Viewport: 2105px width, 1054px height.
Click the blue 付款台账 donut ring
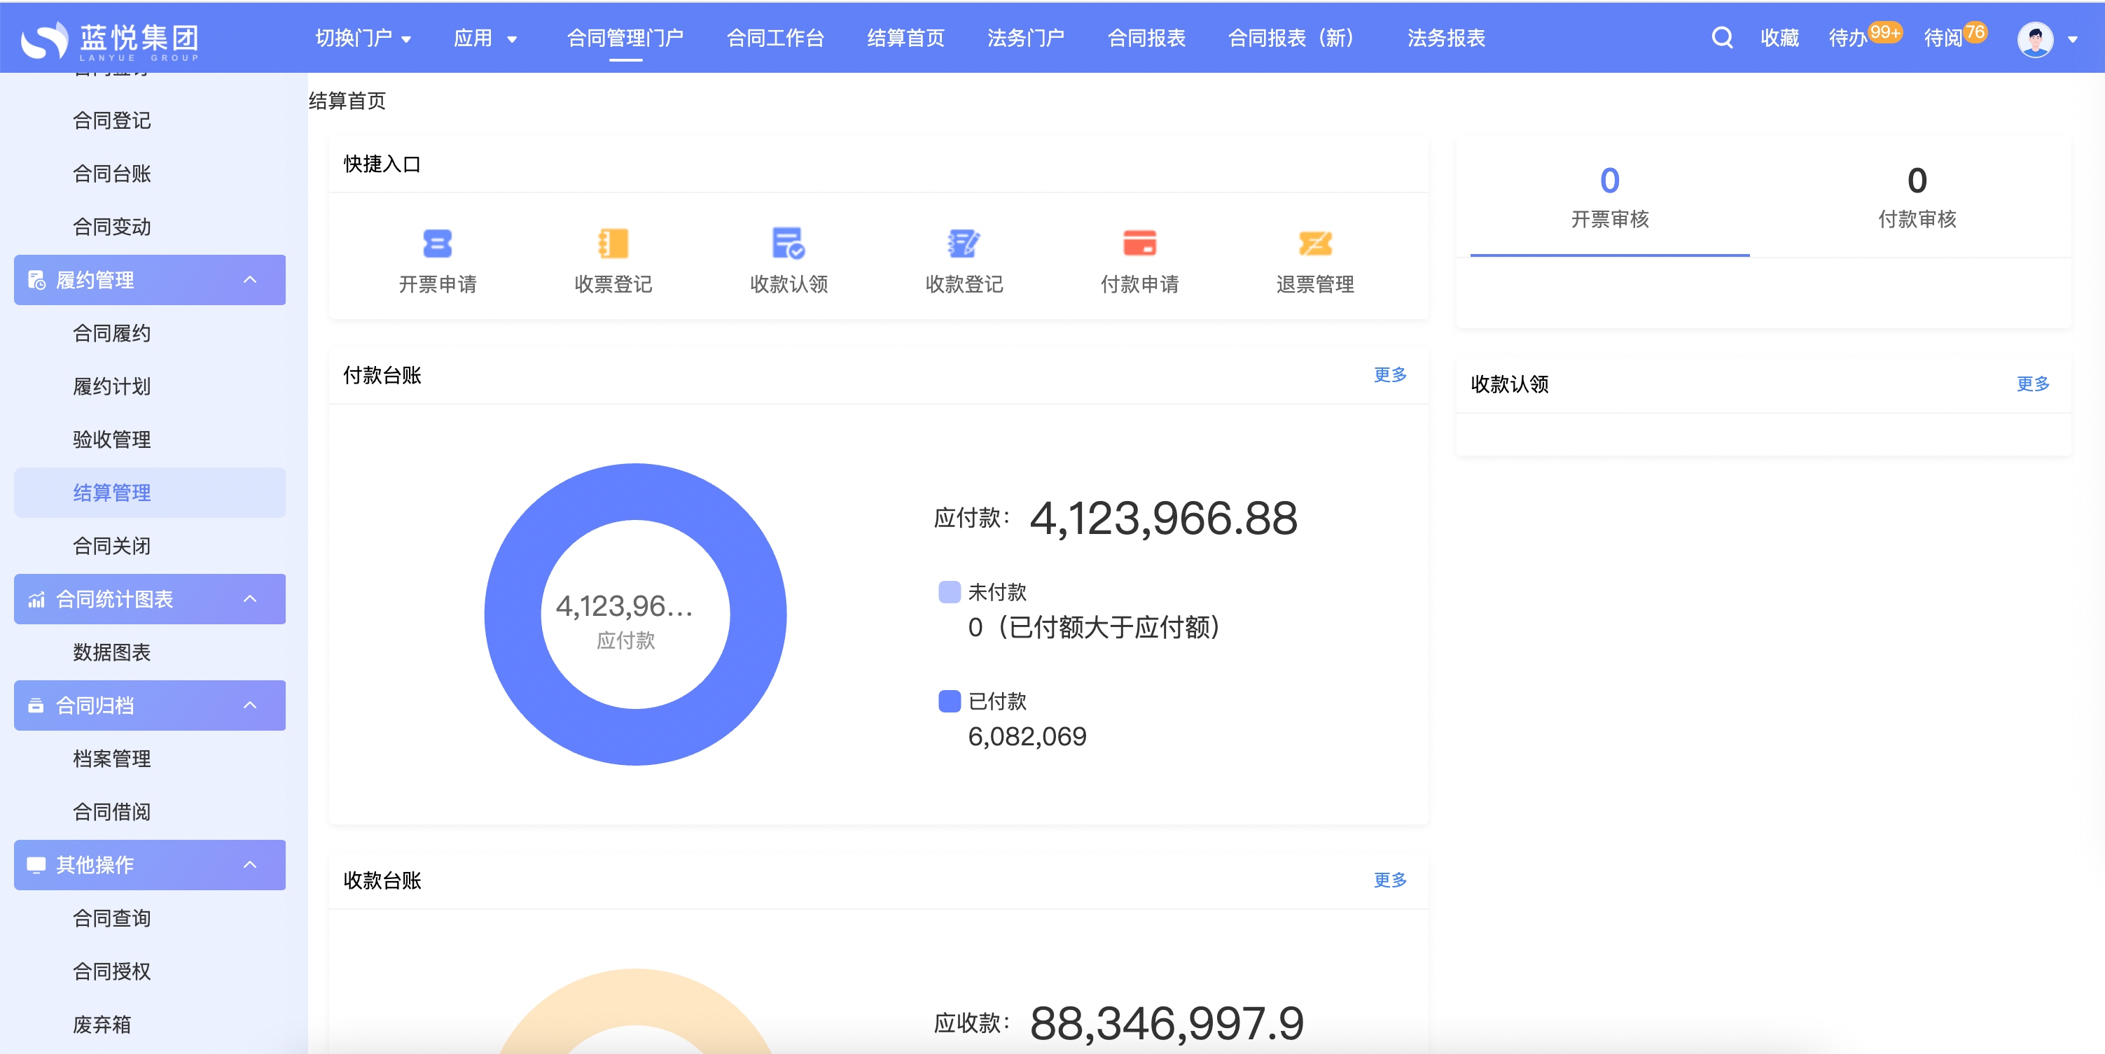click(x=636, y=491)
